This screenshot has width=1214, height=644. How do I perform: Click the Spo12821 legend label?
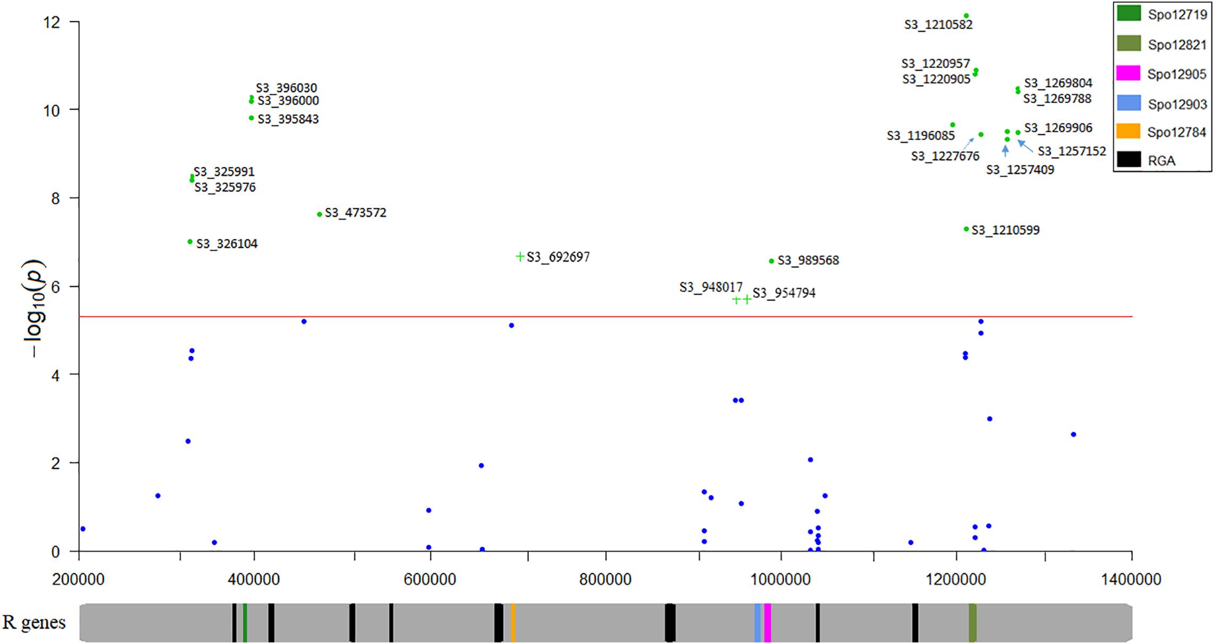click(x=1177, y=45)
